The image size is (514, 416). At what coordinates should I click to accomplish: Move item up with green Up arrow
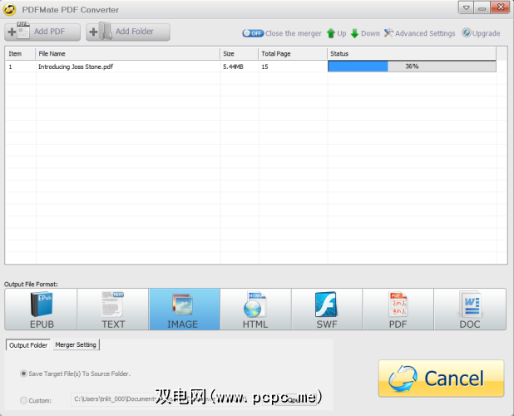tap(336, 33)
